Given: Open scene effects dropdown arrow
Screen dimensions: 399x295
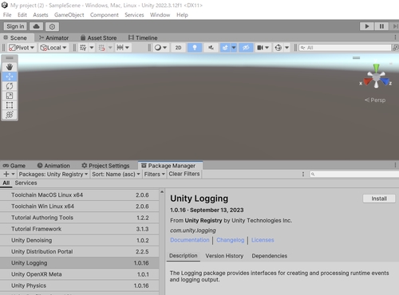Looking at the screenshot, I should [x=234, y=48].
